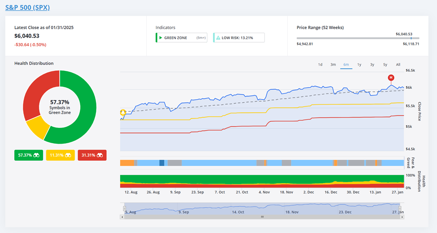Click the binoculars icon on yellow 11.31% button
The height and width of the screenshot is (233, 437).
pos(68,155)
